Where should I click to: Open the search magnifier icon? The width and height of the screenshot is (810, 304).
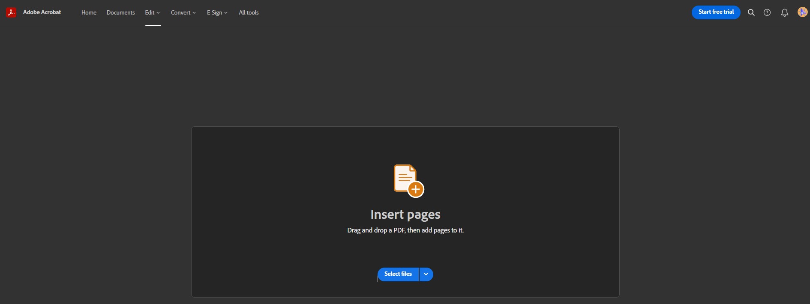(751, 13)
